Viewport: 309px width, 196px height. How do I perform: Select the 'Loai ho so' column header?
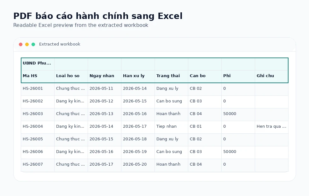(71, 77)
